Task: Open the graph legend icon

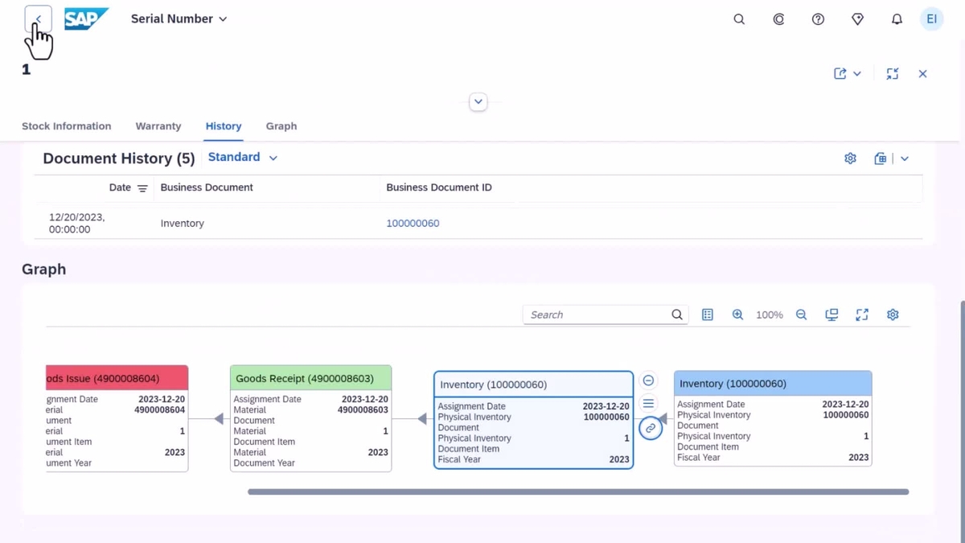Action: [x=708, y=315]
